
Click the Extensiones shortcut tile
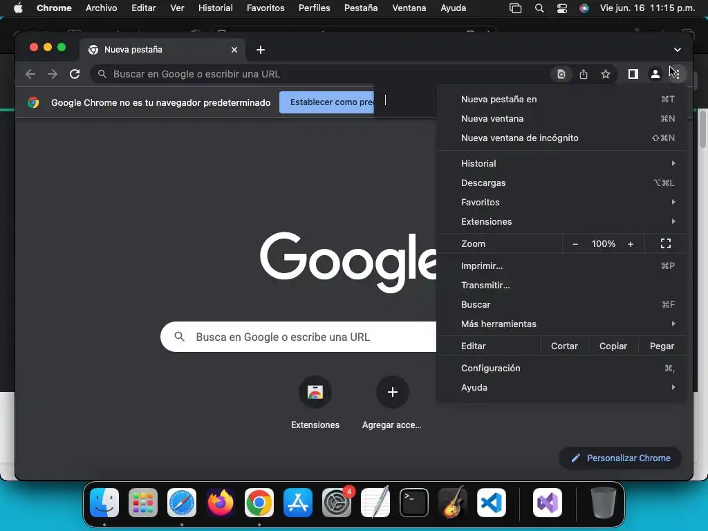pos(315,403)
